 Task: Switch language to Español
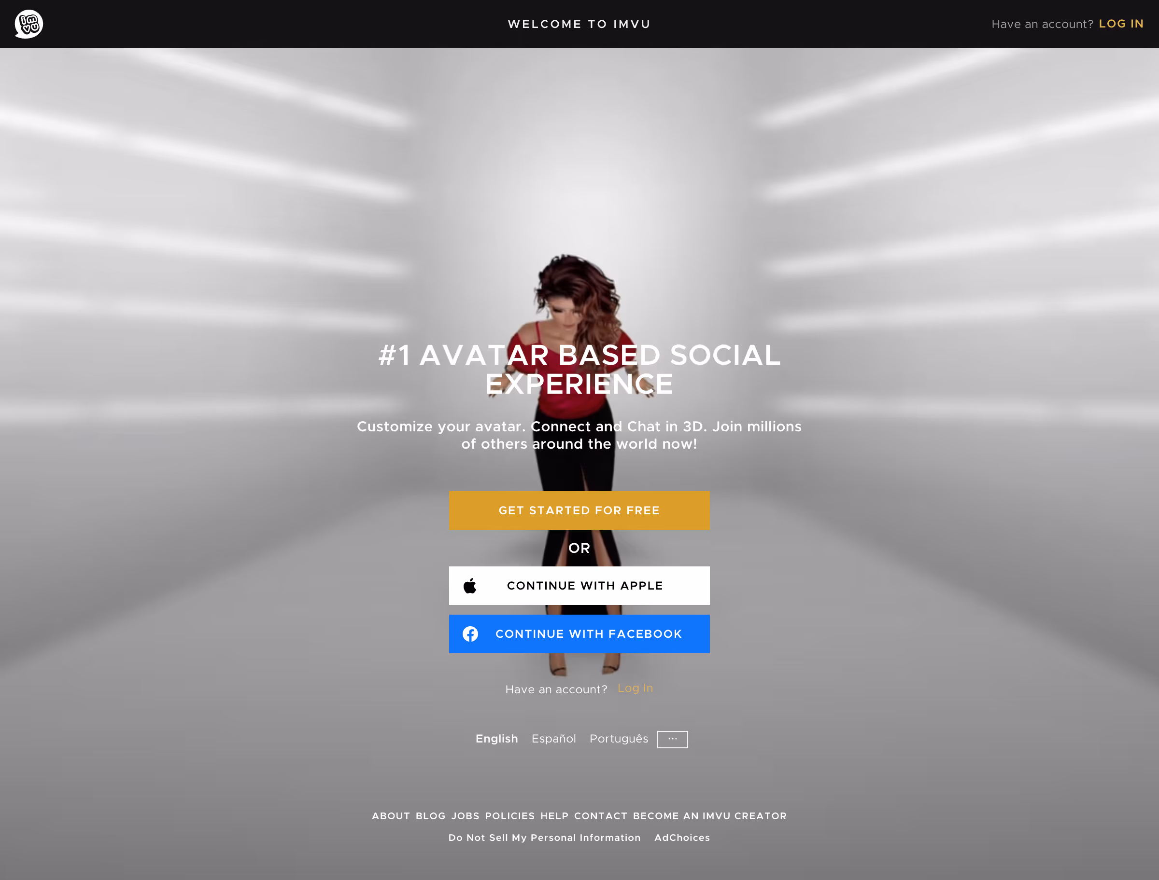click(x=553, y=739)
